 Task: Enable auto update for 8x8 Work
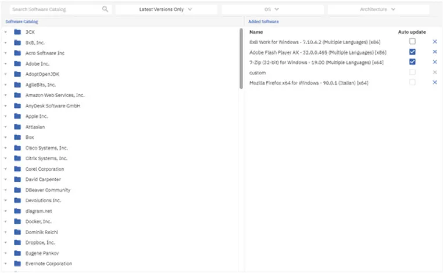[x=412, y=42]
